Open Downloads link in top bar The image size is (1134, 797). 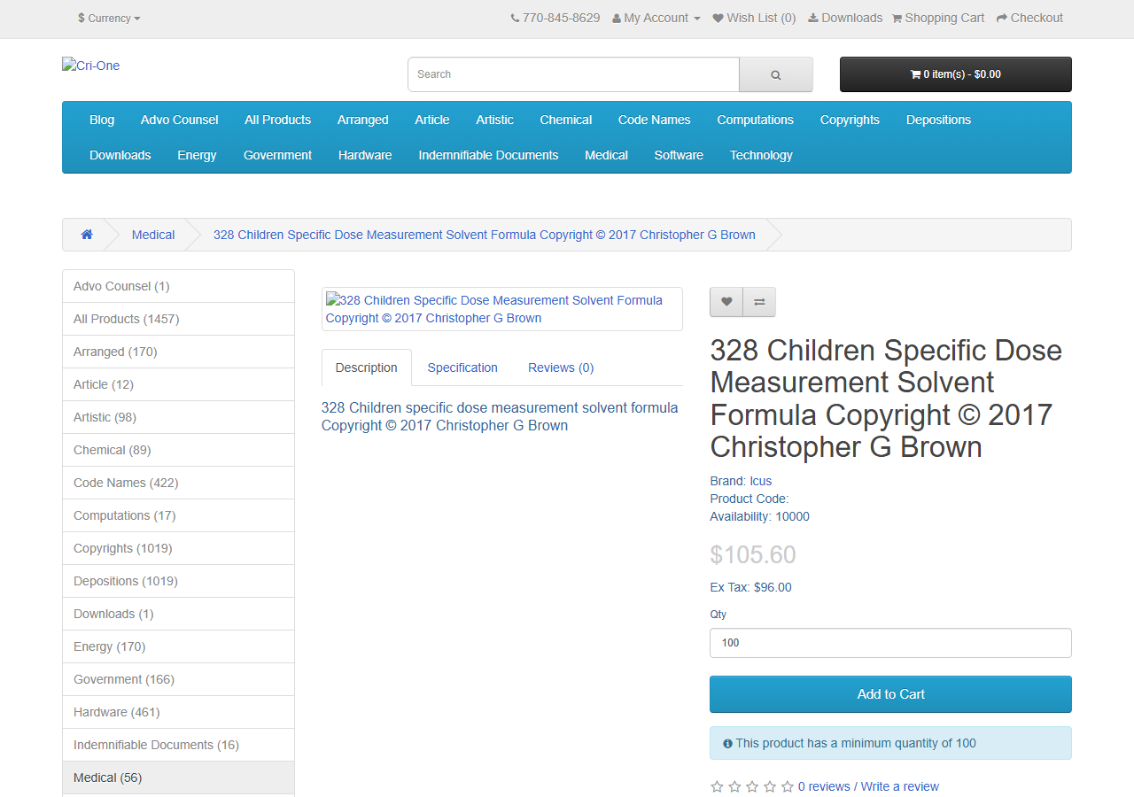coord(845,18)
